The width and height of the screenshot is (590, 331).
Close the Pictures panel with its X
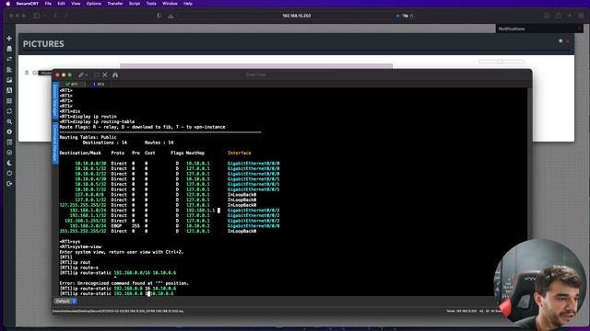pos(568,40)
